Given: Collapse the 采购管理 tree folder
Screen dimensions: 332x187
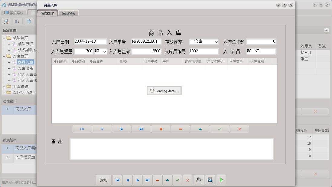Looking at the screenshot, I should click(4, 38).
